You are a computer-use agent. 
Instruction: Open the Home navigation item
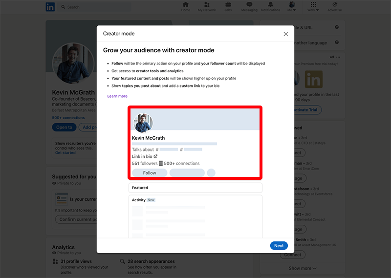point(186,7)
